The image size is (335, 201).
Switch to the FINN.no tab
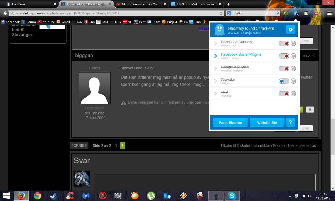pyautogui.click(x=196, y=4)
